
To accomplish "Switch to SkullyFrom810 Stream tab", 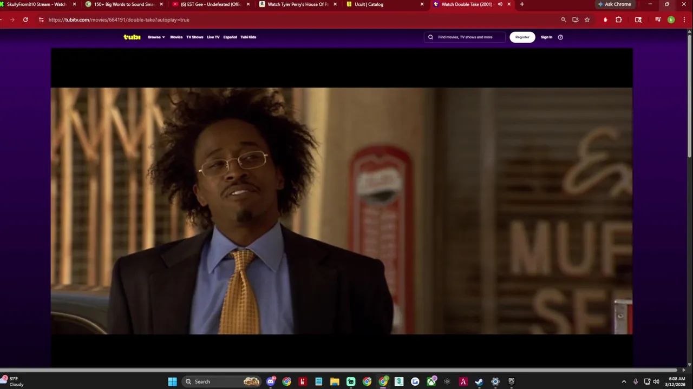I will tap(36, 4).
